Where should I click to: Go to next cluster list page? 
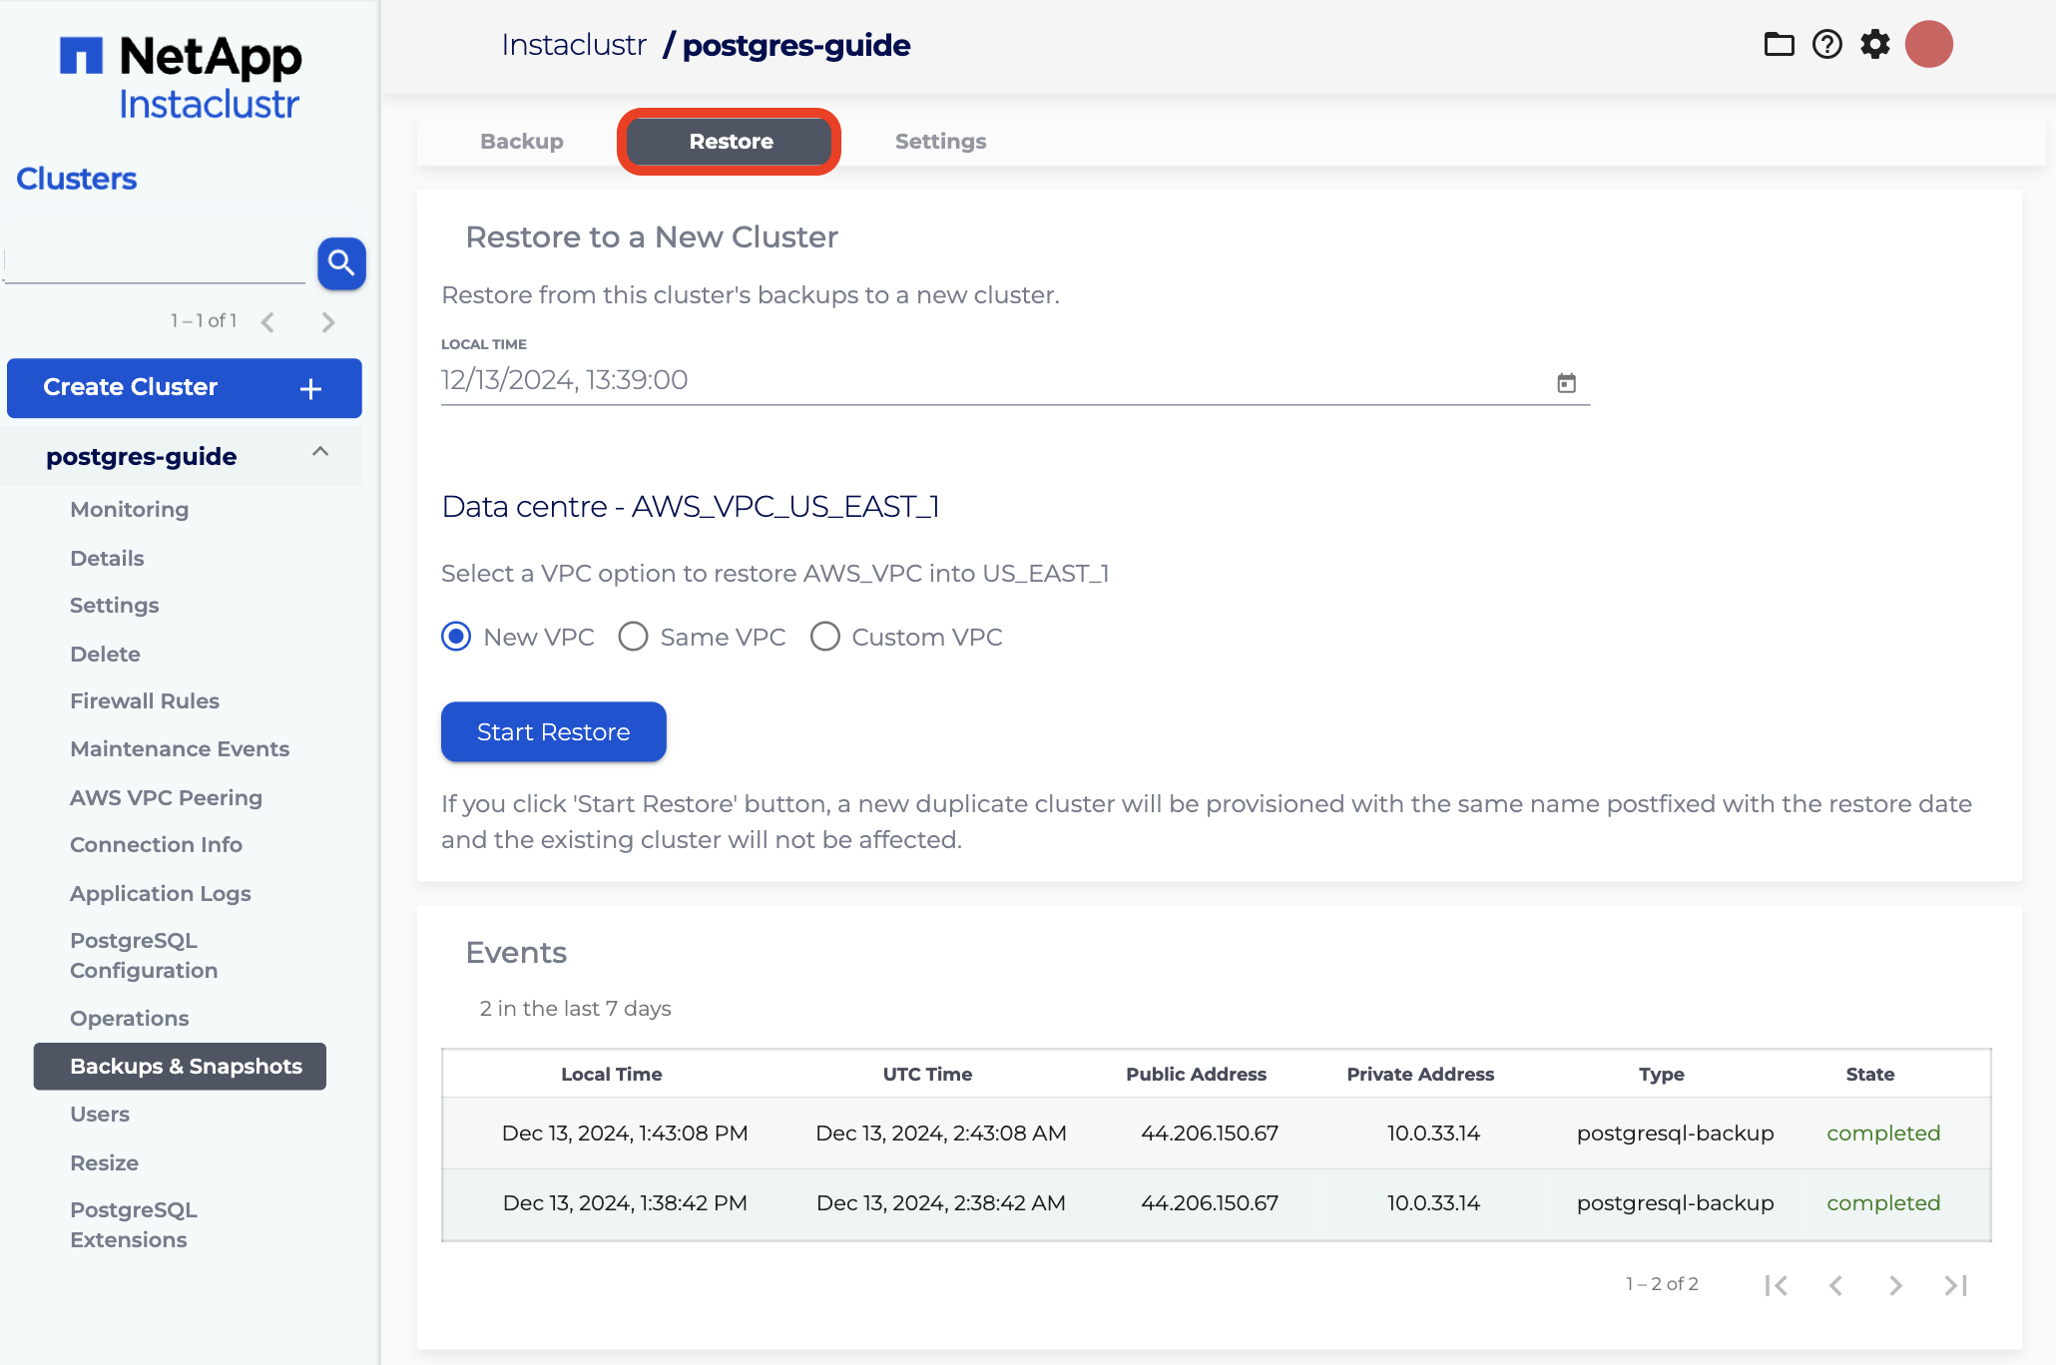[328, 322]
